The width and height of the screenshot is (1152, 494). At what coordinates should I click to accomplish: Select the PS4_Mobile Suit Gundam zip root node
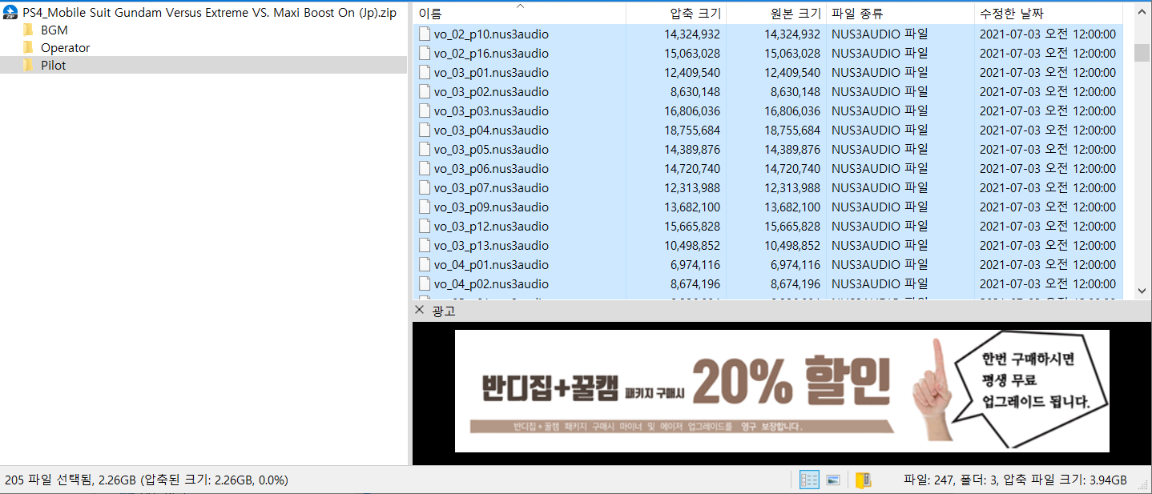pos(209,13)
